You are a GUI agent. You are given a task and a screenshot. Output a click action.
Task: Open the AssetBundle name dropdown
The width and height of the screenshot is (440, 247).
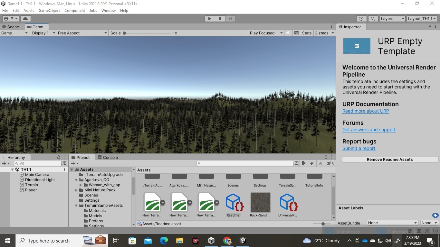click(x=393, y=223)
